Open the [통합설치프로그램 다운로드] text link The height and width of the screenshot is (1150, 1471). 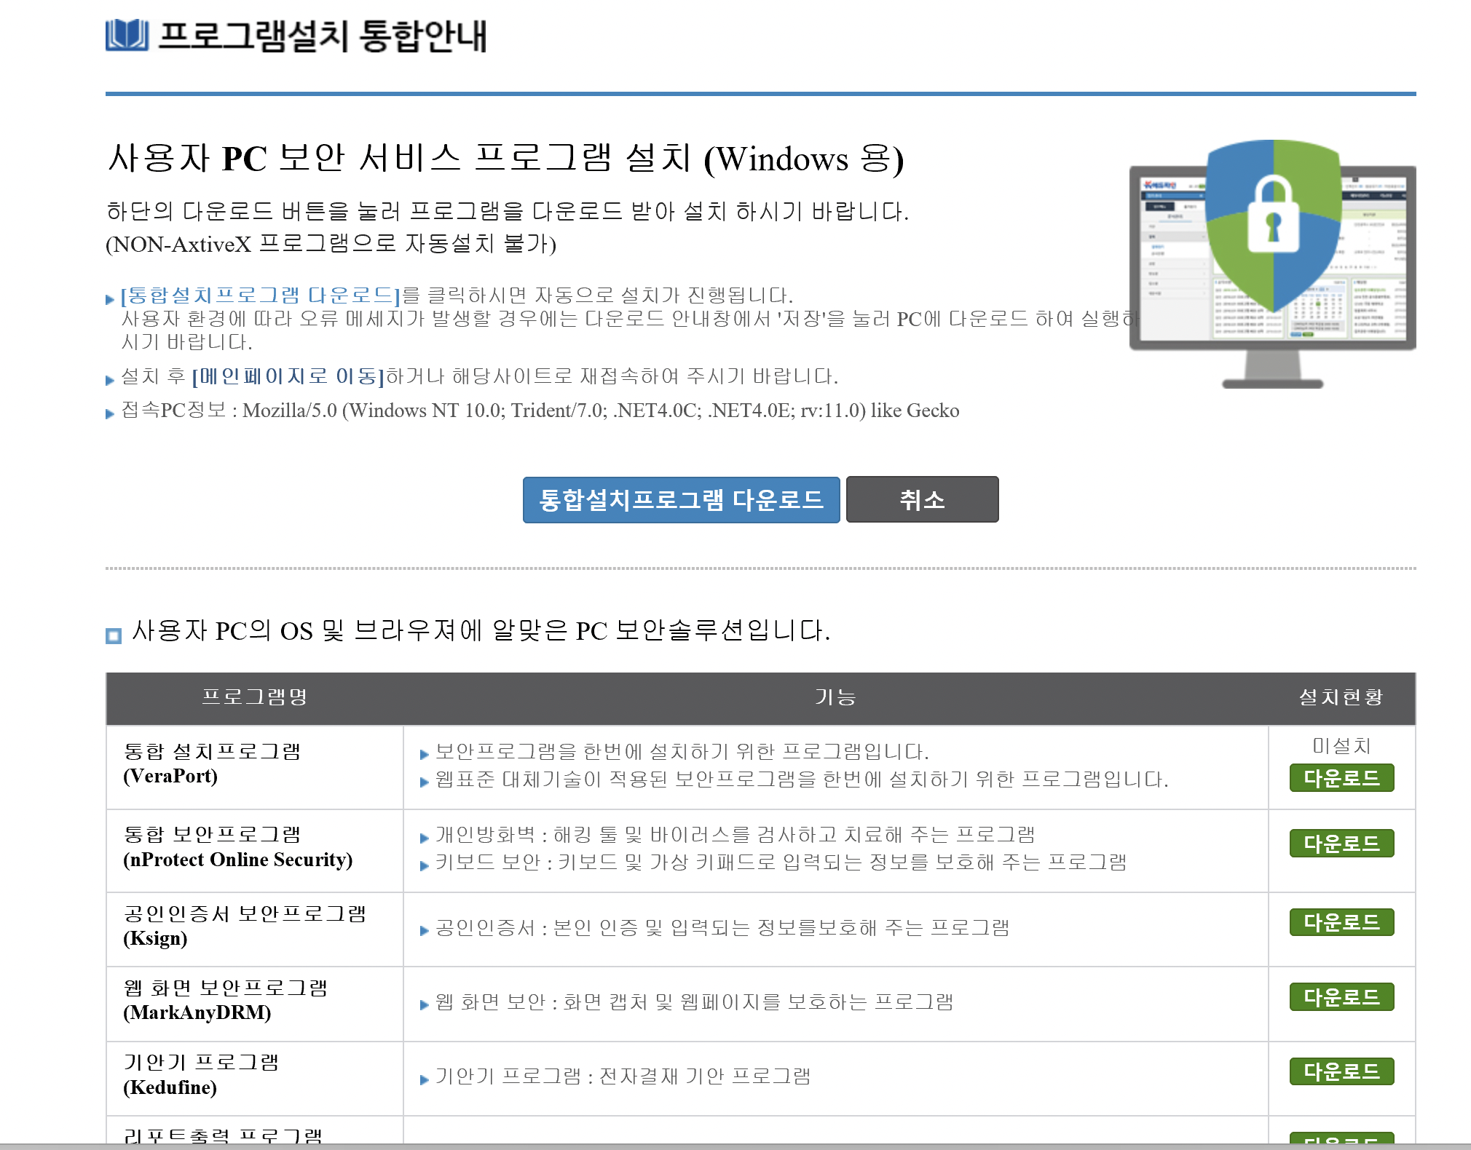pyautogui.click(x=261, y=296)
